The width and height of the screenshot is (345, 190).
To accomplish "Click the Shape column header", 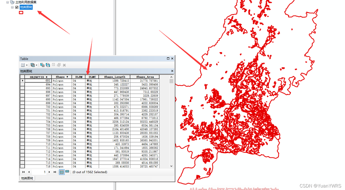I will point(62,77).
